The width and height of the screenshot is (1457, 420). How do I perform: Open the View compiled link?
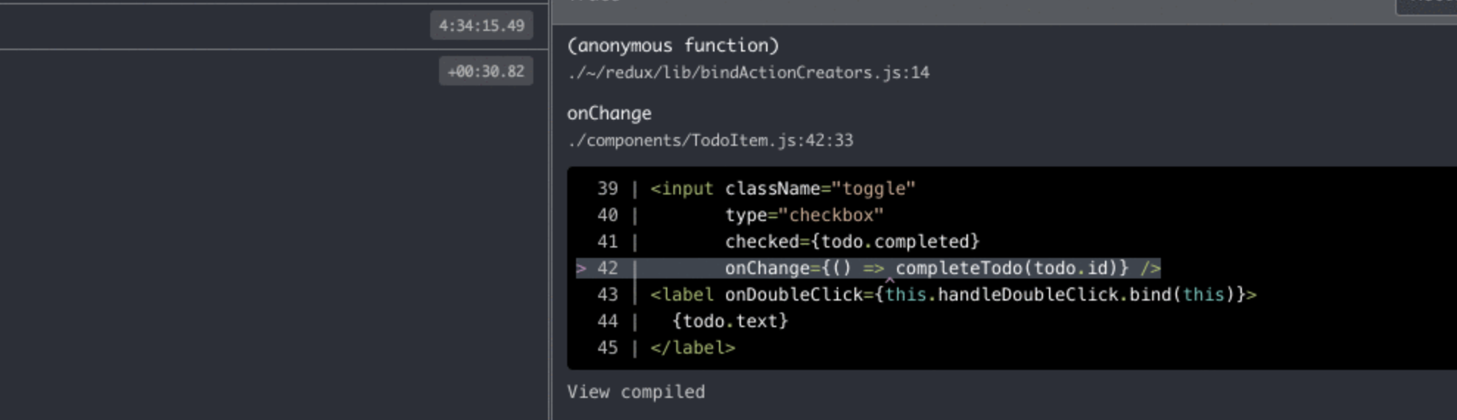click(636, 392)
